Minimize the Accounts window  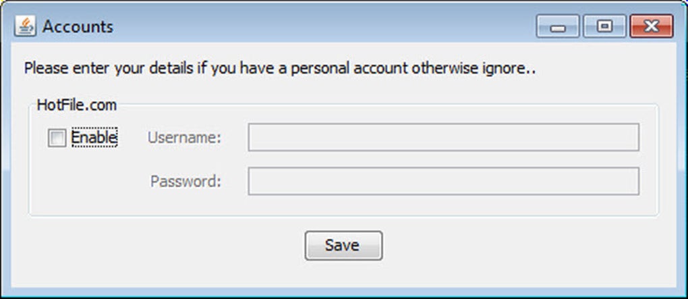click(x=558, y=27)
